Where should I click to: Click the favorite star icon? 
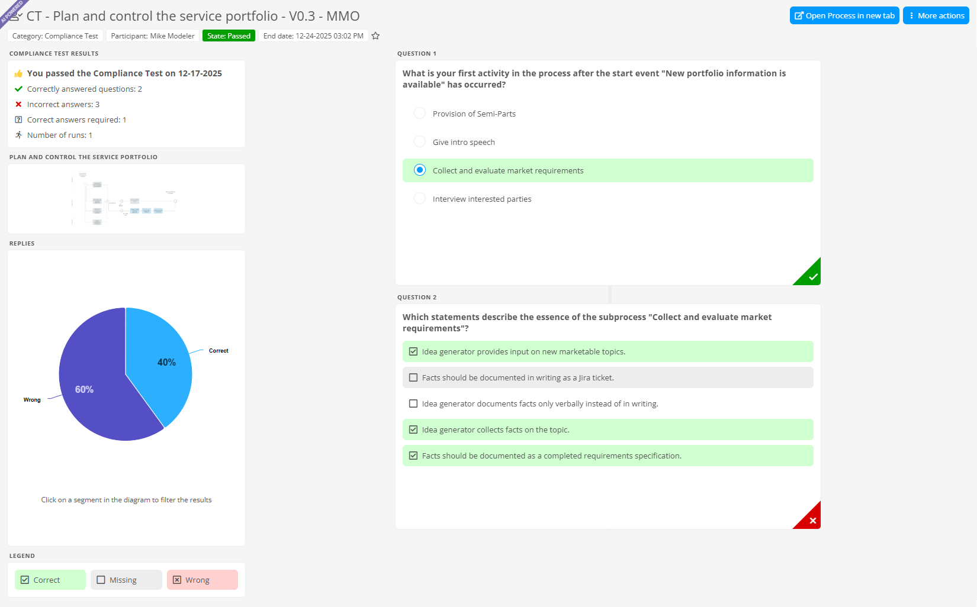(x=375, y=36)
